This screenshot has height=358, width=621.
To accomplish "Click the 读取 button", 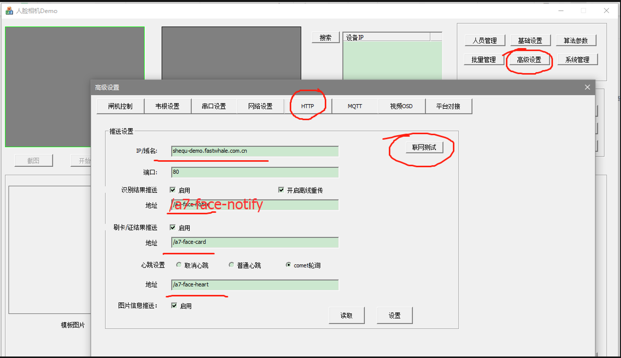I will (346, 315).
